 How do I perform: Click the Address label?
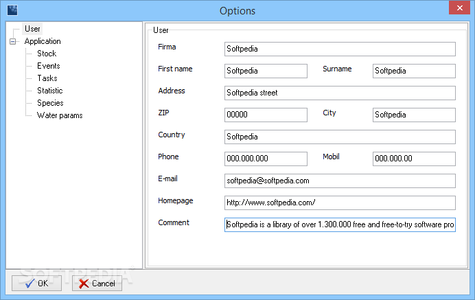click(x=172, y=91)
